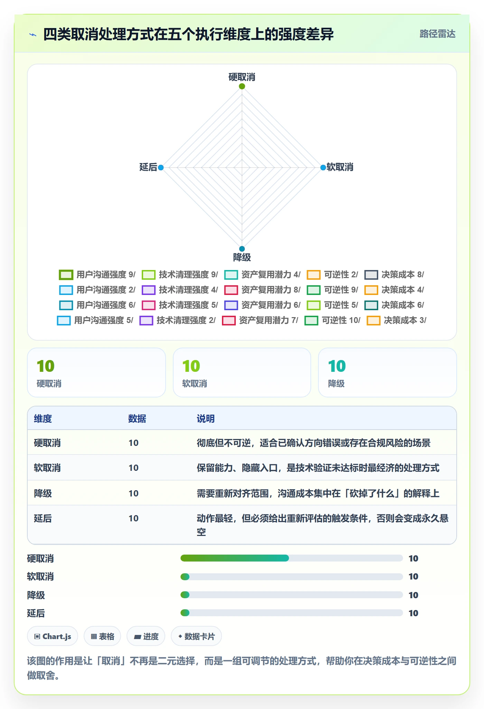Screen dimensions: 484x709
Task: Click the 降级 progress bar
Action: (291, 595)
